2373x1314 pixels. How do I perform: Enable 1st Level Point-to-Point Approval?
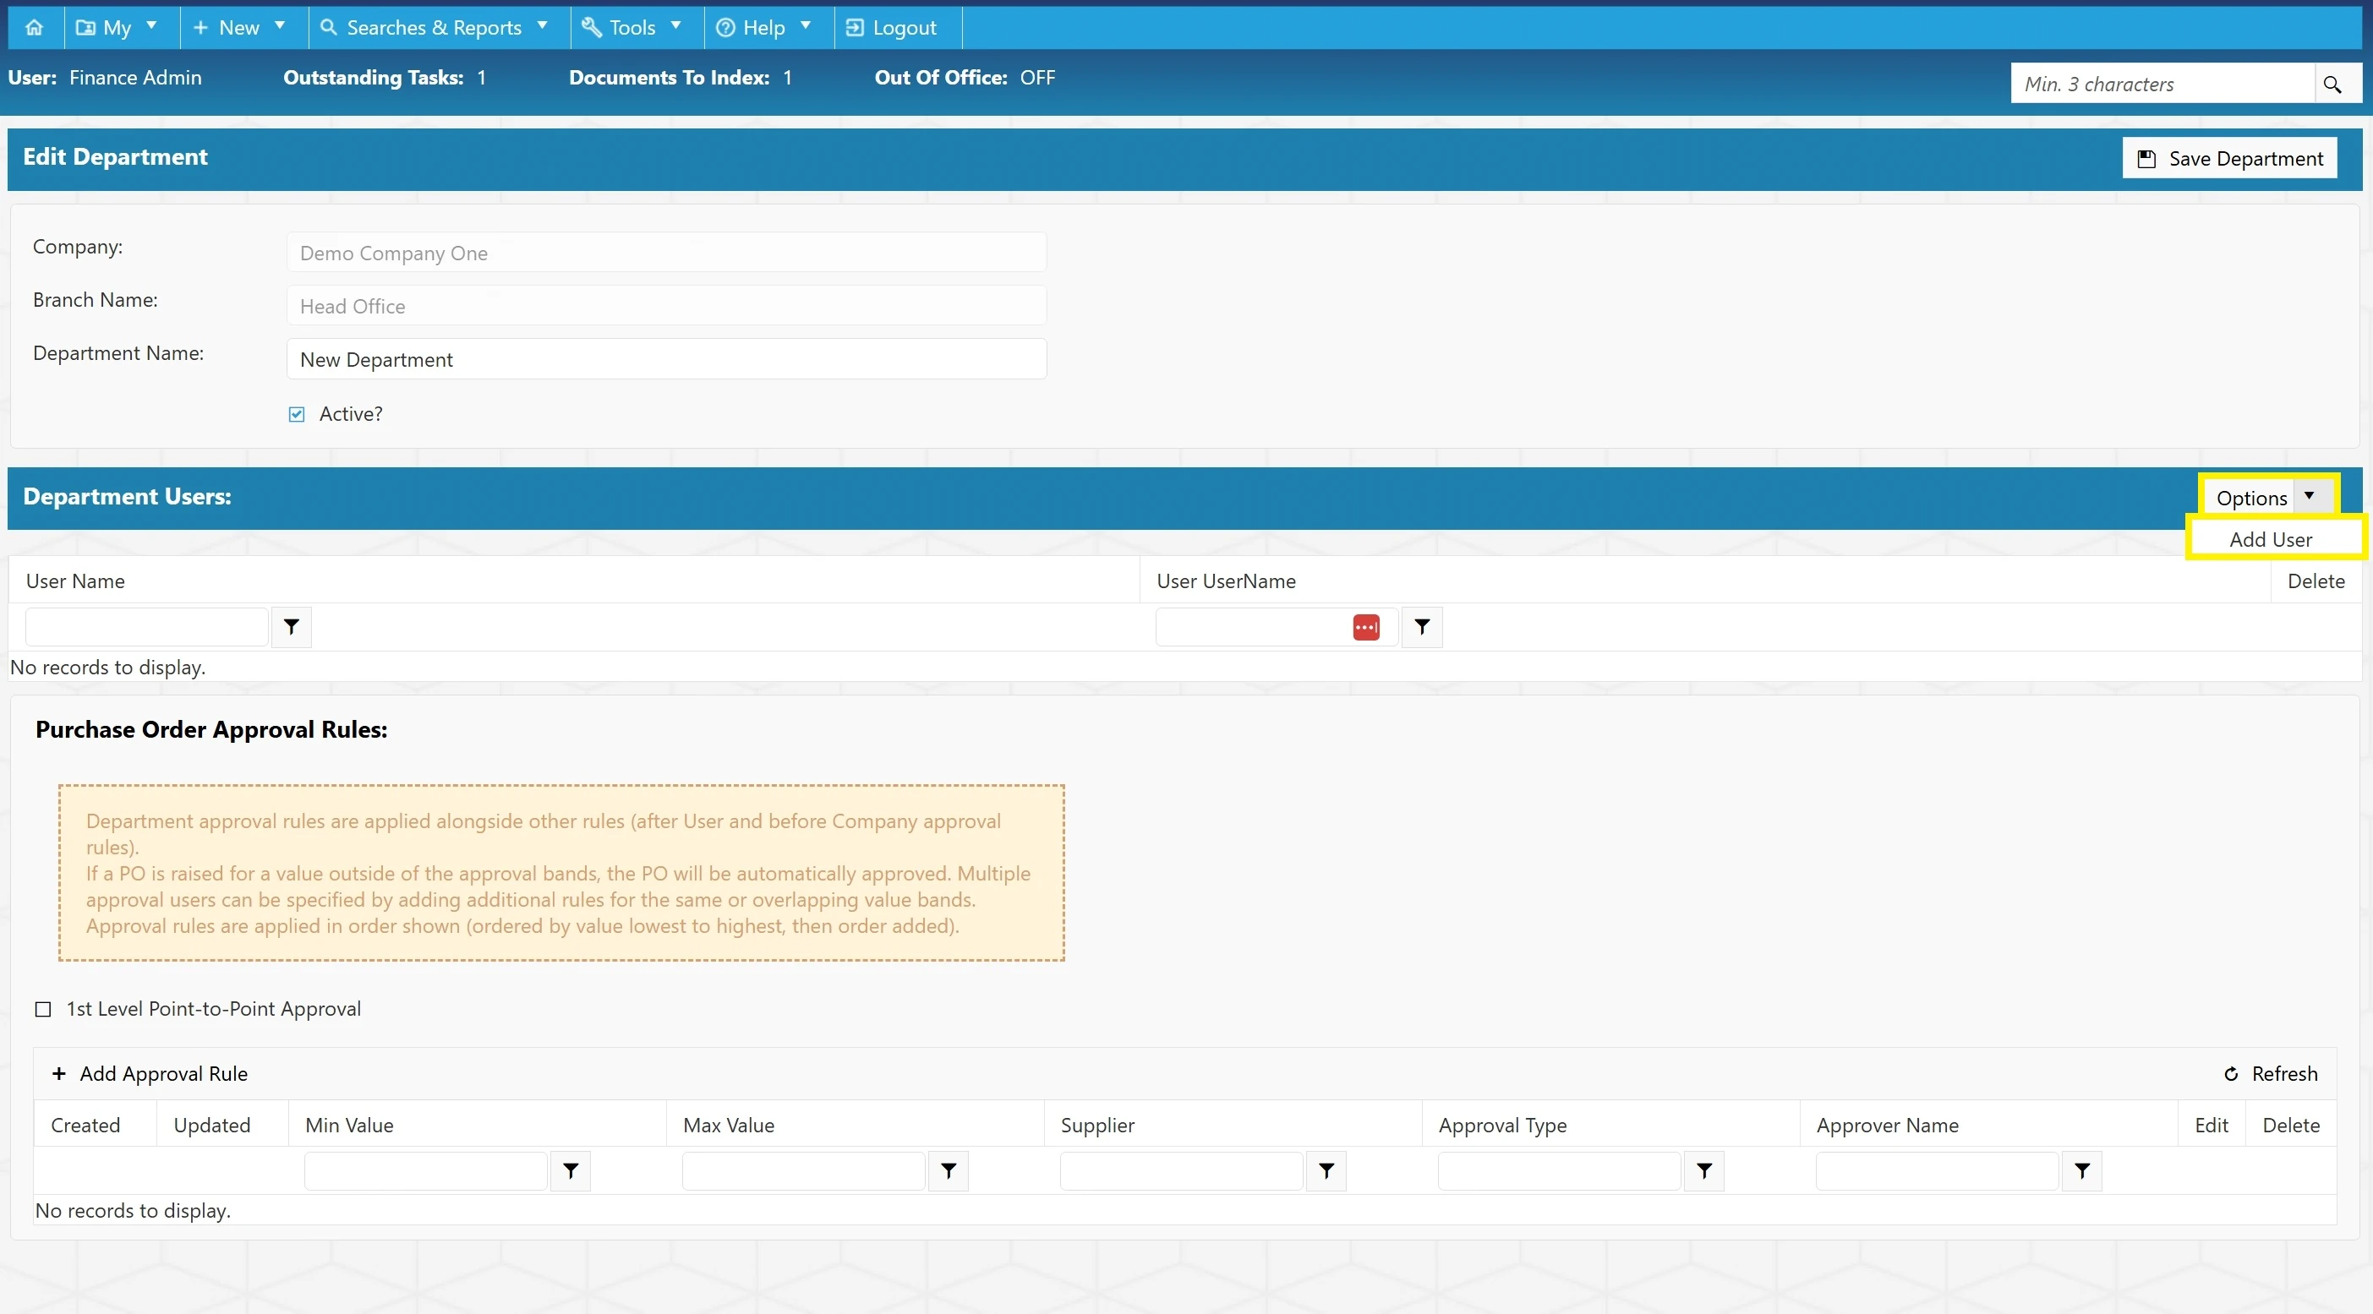(x=42, y=1009)
